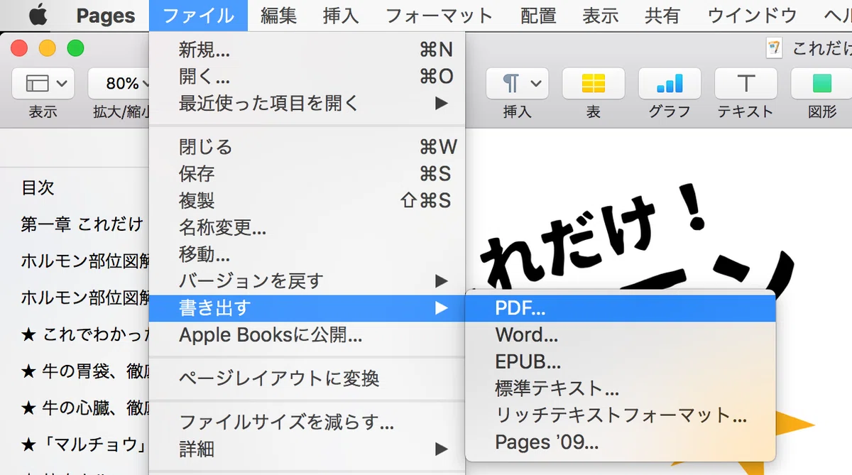Image resolution: width=852 pixels, height=475 pixels.
Task: Open the 共有 menu
Action: click(663, 15)
